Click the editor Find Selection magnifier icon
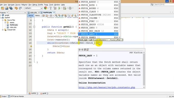Viewport: 174px width, 98px height. 56,16
